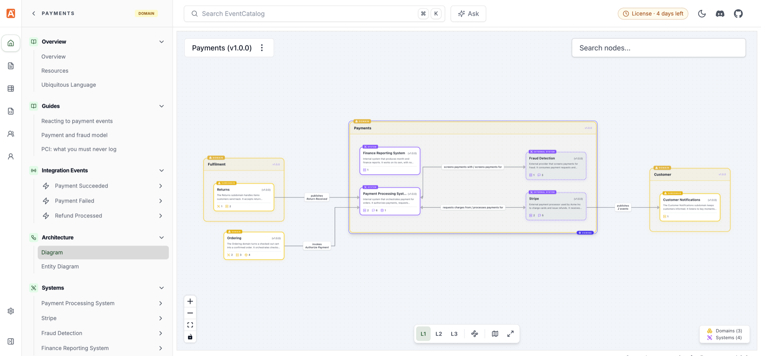Expand the Stripe system item

point(161,318)
